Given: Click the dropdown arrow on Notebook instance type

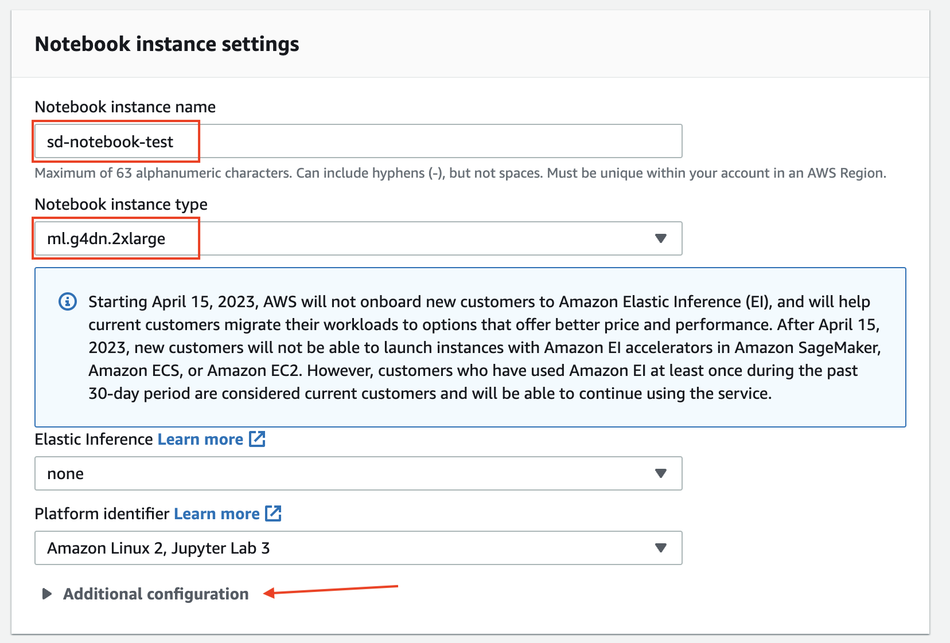Looking at the screenshot, I should click(x=661, y=238).
